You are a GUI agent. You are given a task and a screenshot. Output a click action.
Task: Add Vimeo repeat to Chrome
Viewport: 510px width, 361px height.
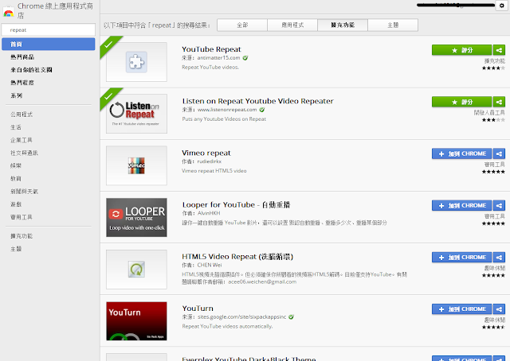[462, 153]
